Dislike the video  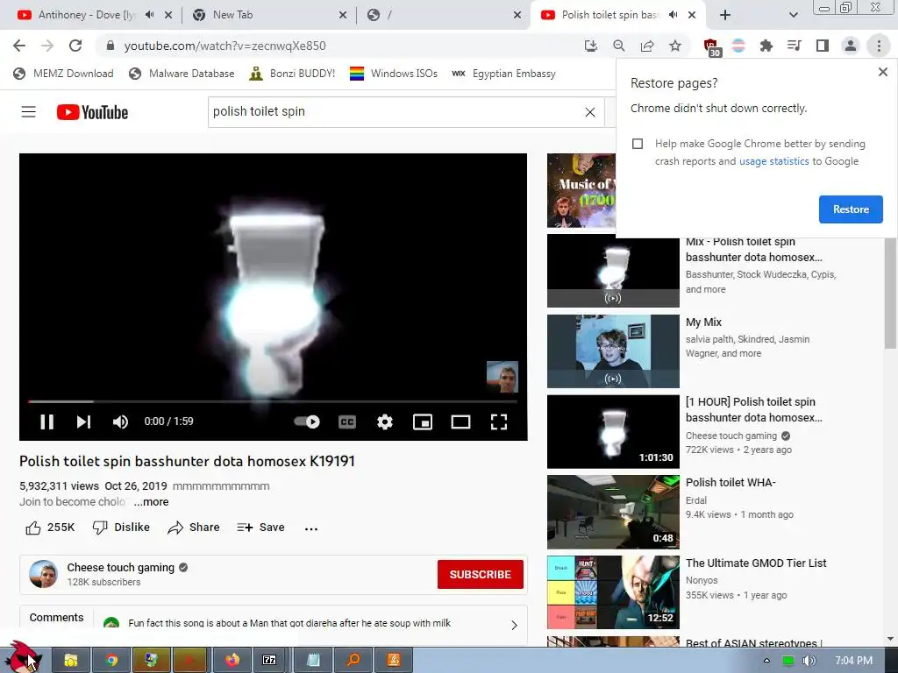121,527
